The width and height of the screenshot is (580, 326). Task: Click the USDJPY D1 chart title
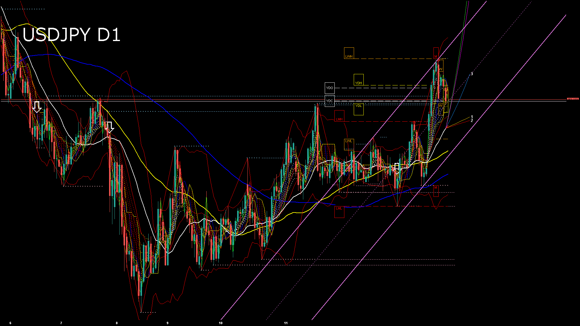(x=71, y=35)
